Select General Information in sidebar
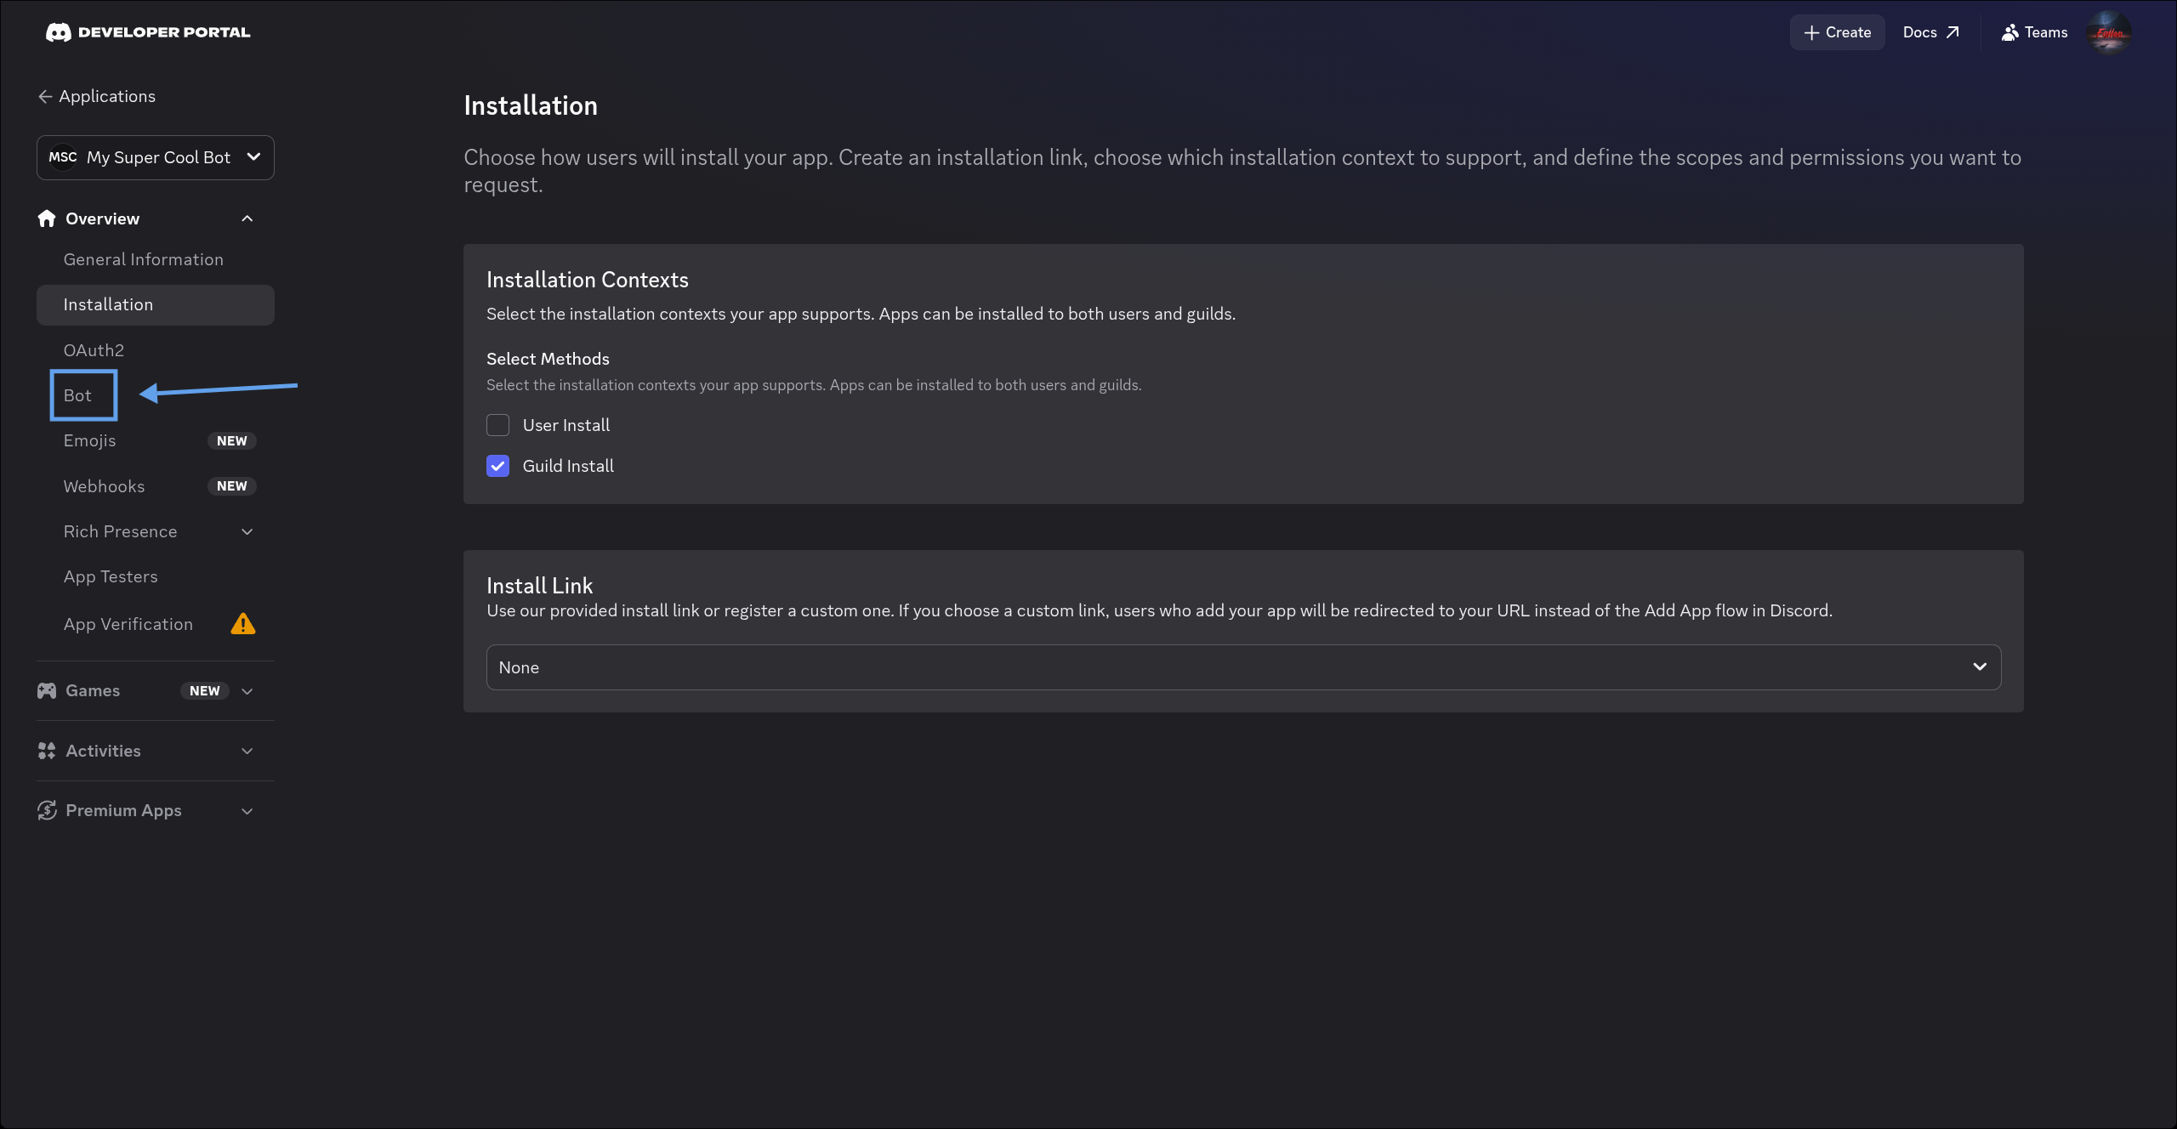2177x1129 pixels. tap(144, 259)
